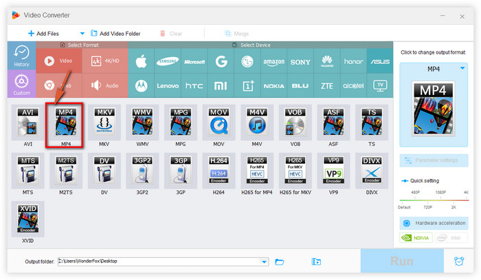The height and width of the screenshot is (280, 481).
Task: Open Apple device profiles
Action: [141, 61]
